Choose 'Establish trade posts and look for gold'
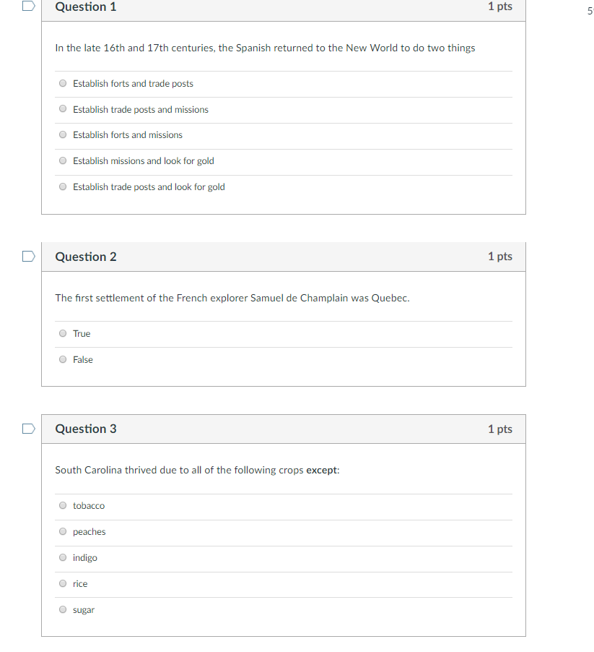 pos(63,186)
